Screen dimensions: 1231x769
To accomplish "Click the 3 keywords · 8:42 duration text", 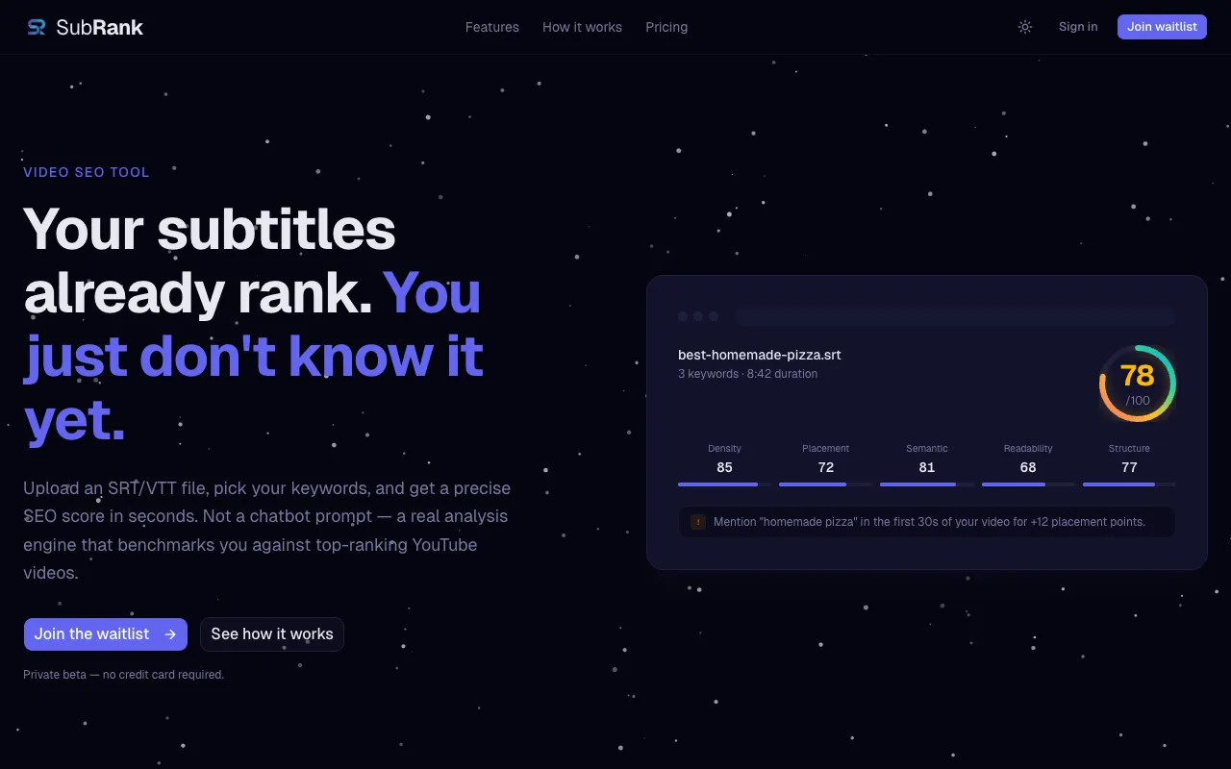I will pos(747,374).
